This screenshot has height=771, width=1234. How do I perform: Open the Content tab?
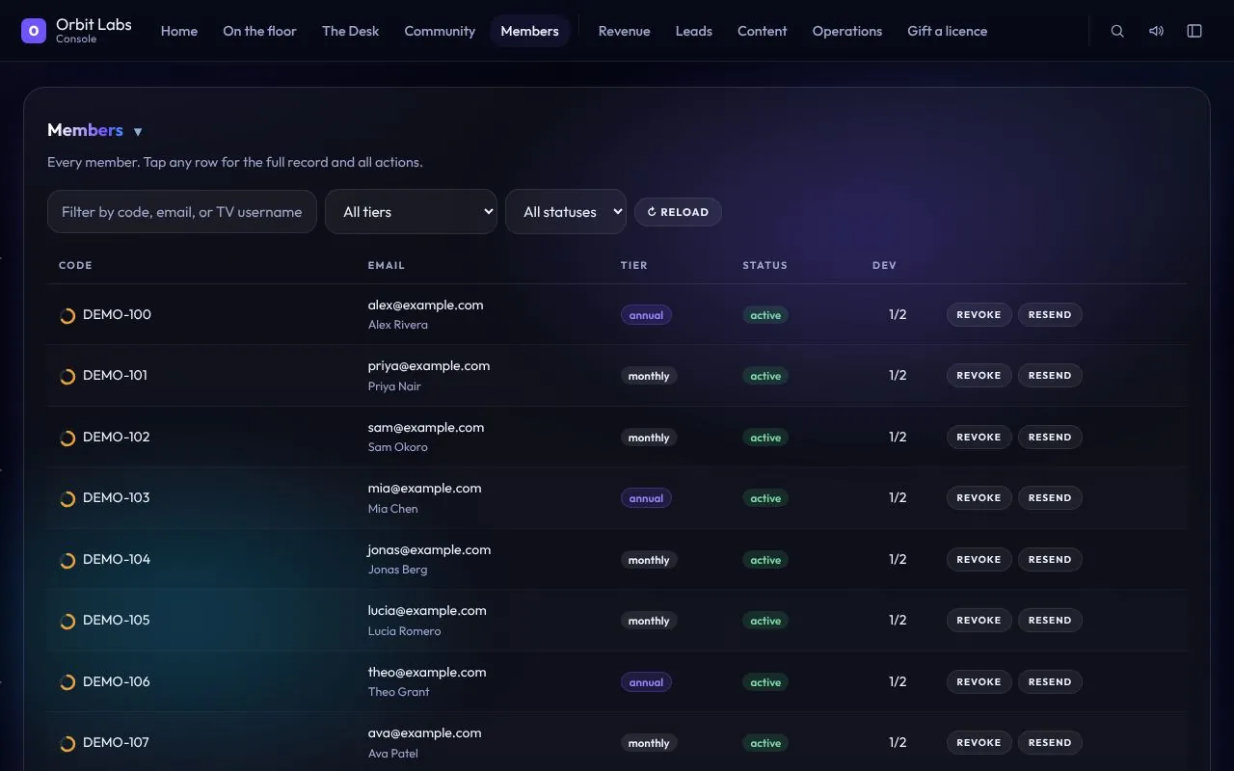click(x=763, y=31)
